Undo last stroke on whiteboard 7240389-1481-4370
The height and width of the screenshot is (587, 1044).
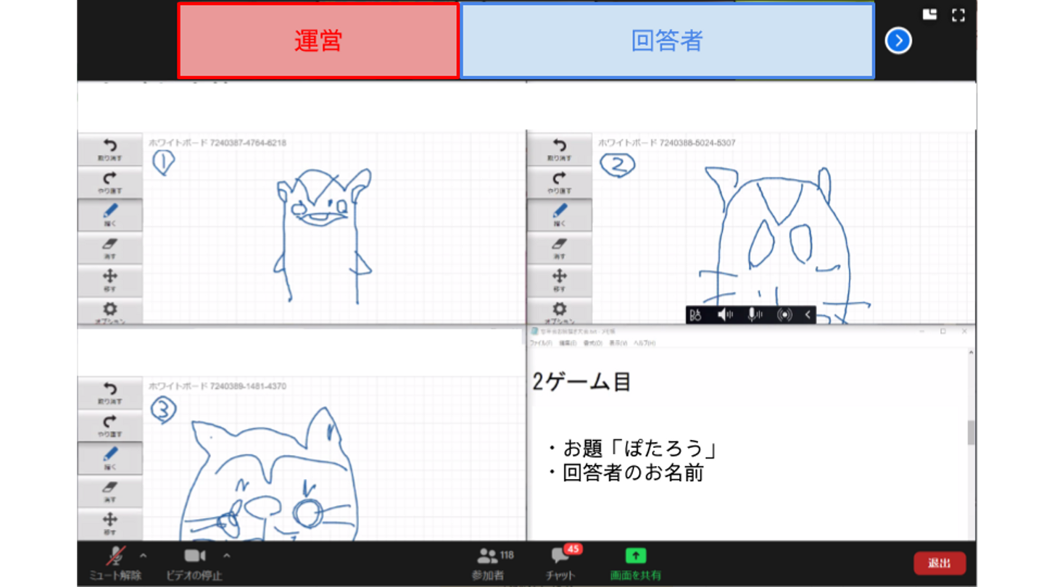[110, 392]
